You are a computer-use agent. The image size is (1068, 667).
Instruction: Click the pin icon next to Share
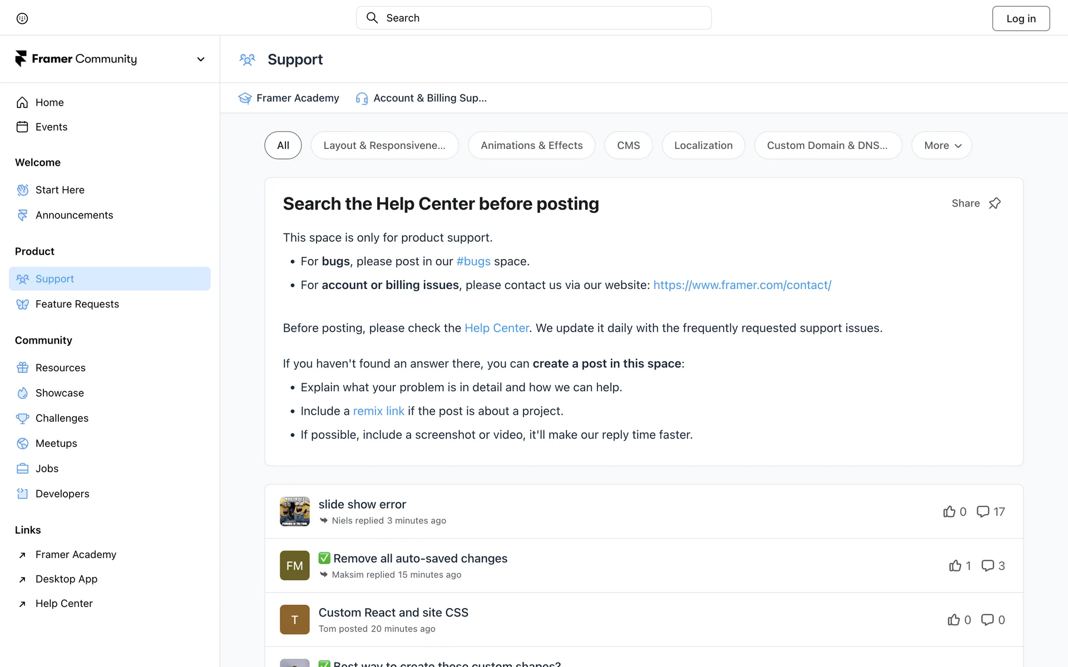tap(995, 203)
